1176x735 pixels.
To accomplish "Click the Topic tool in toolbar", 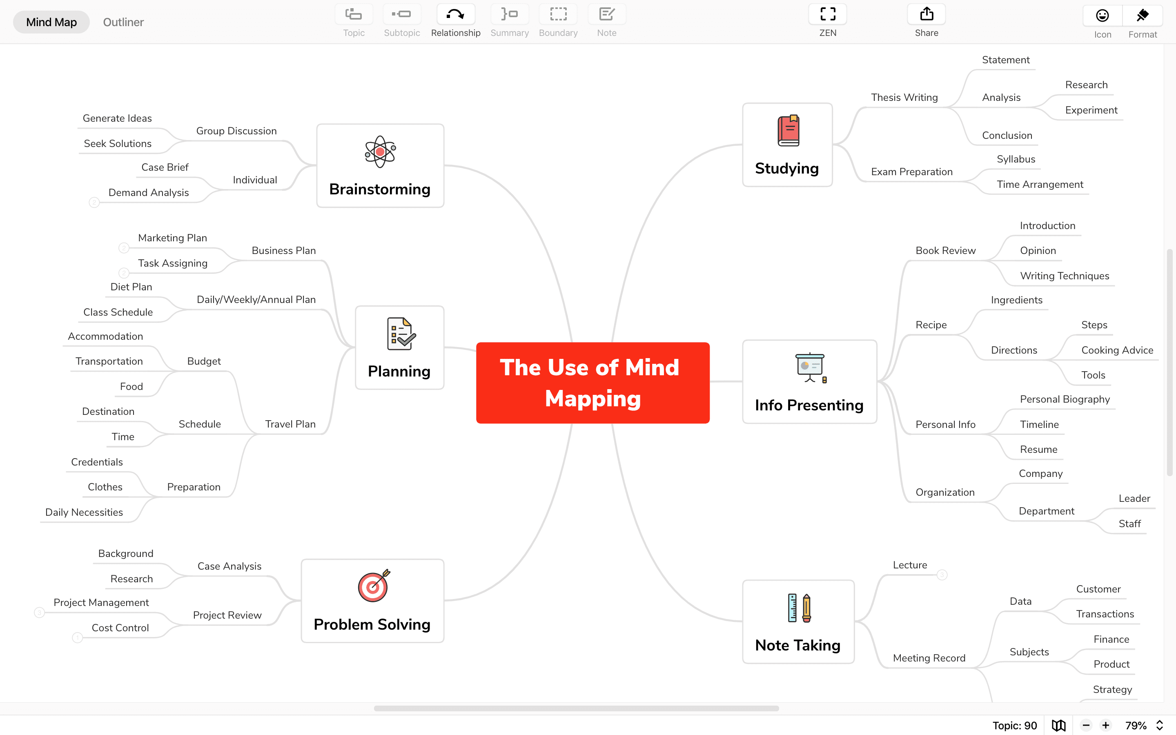I will point(353,21).
